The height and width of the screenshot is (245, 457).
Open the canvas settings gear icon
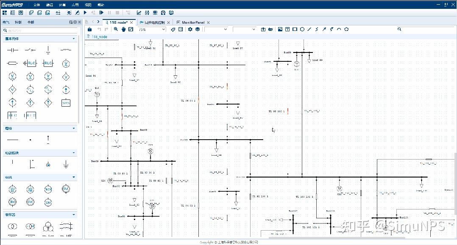point(189,29)
